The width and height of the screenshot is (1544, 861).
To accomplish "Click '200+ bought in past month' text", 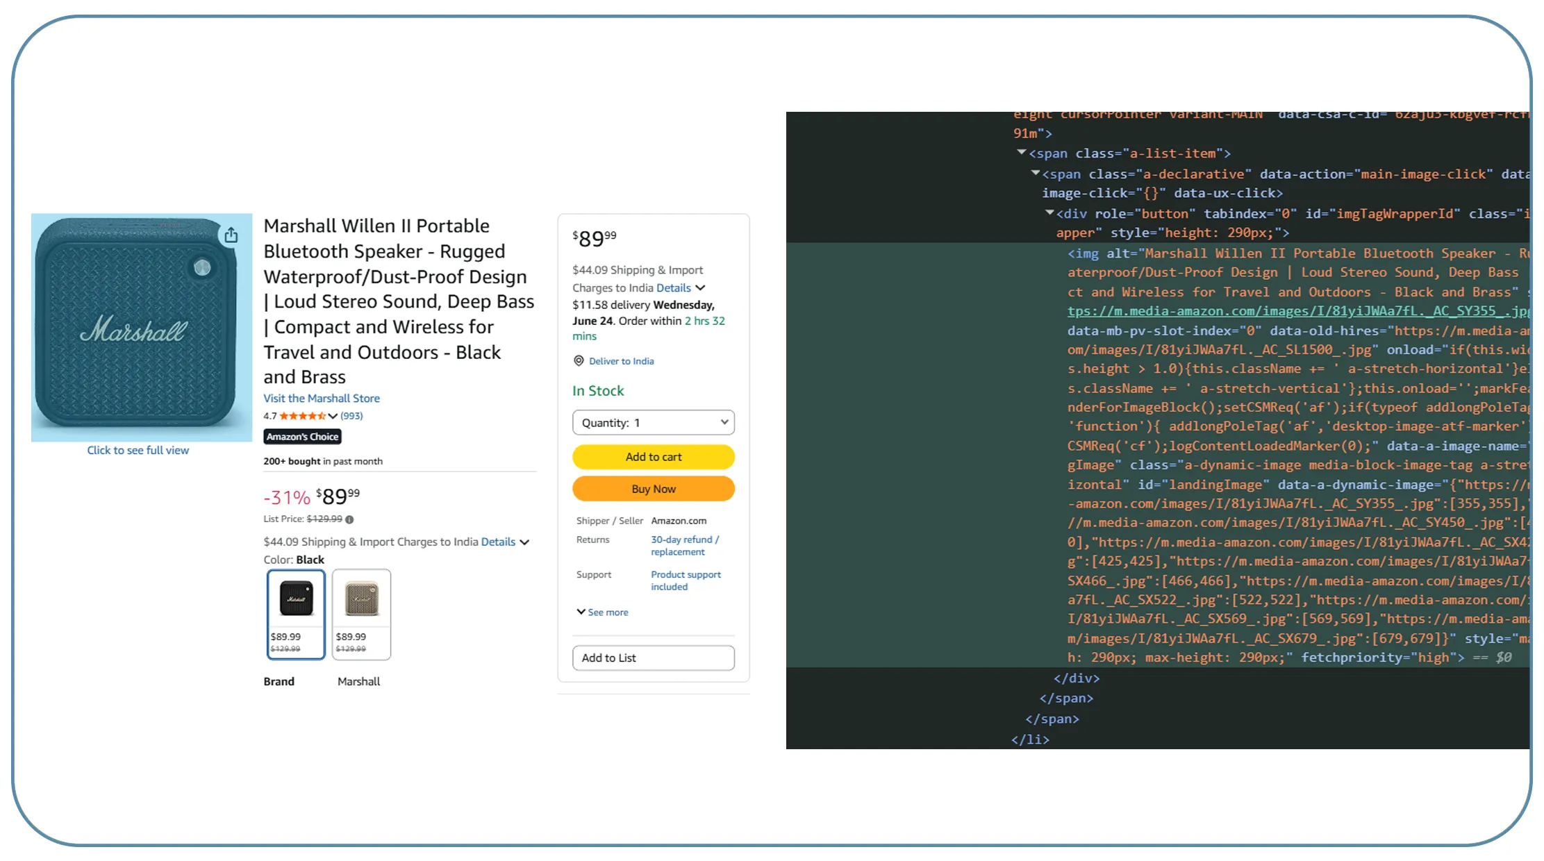I will point(323,461).
